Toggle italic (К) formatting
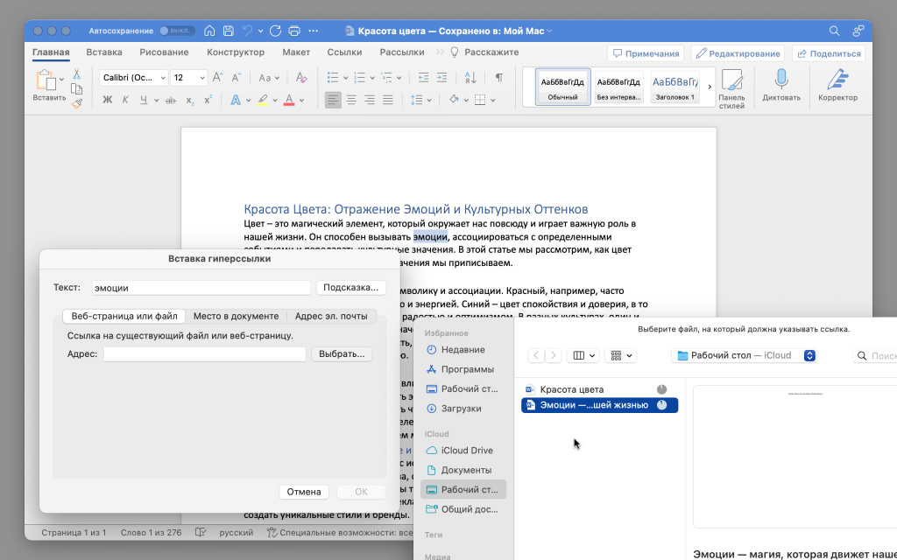 [127, 100]
